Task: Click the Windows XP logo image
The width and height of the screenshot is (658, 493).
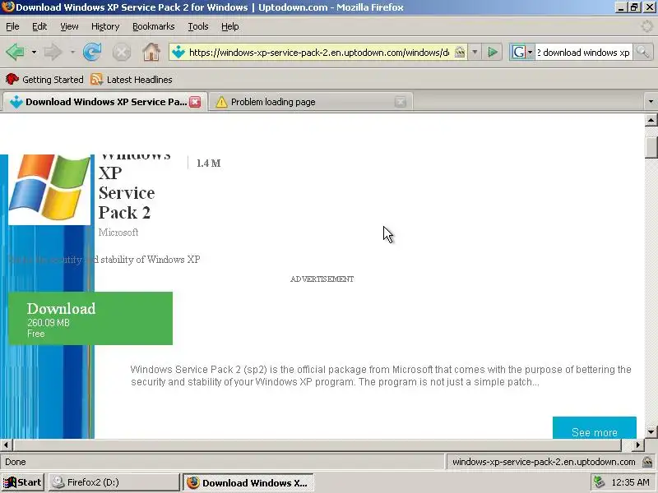Action: pyautogui.click(x=49, y=190)
